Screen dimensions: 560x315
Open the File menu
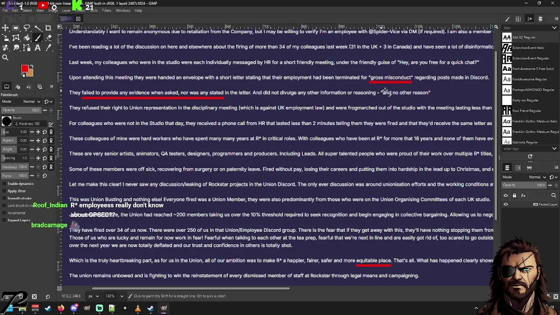5,10
